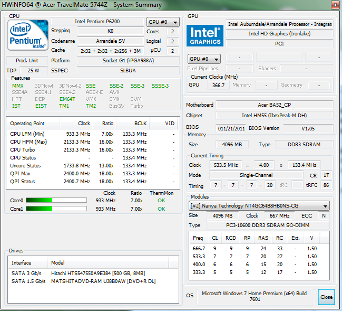Select the Uncore Status row

(93, 166)
